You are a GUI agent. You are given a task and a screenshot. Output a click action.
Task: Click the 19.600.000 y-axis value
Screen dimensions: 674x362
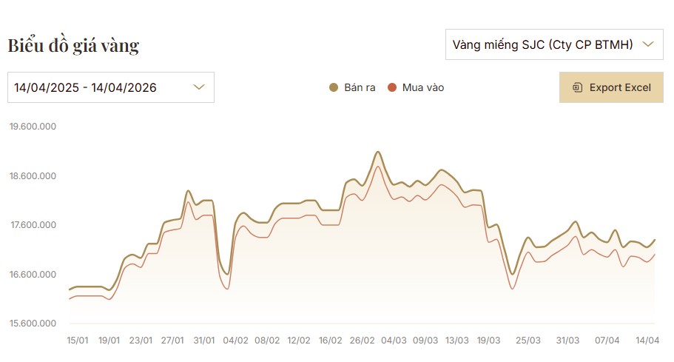click(33, 127)
